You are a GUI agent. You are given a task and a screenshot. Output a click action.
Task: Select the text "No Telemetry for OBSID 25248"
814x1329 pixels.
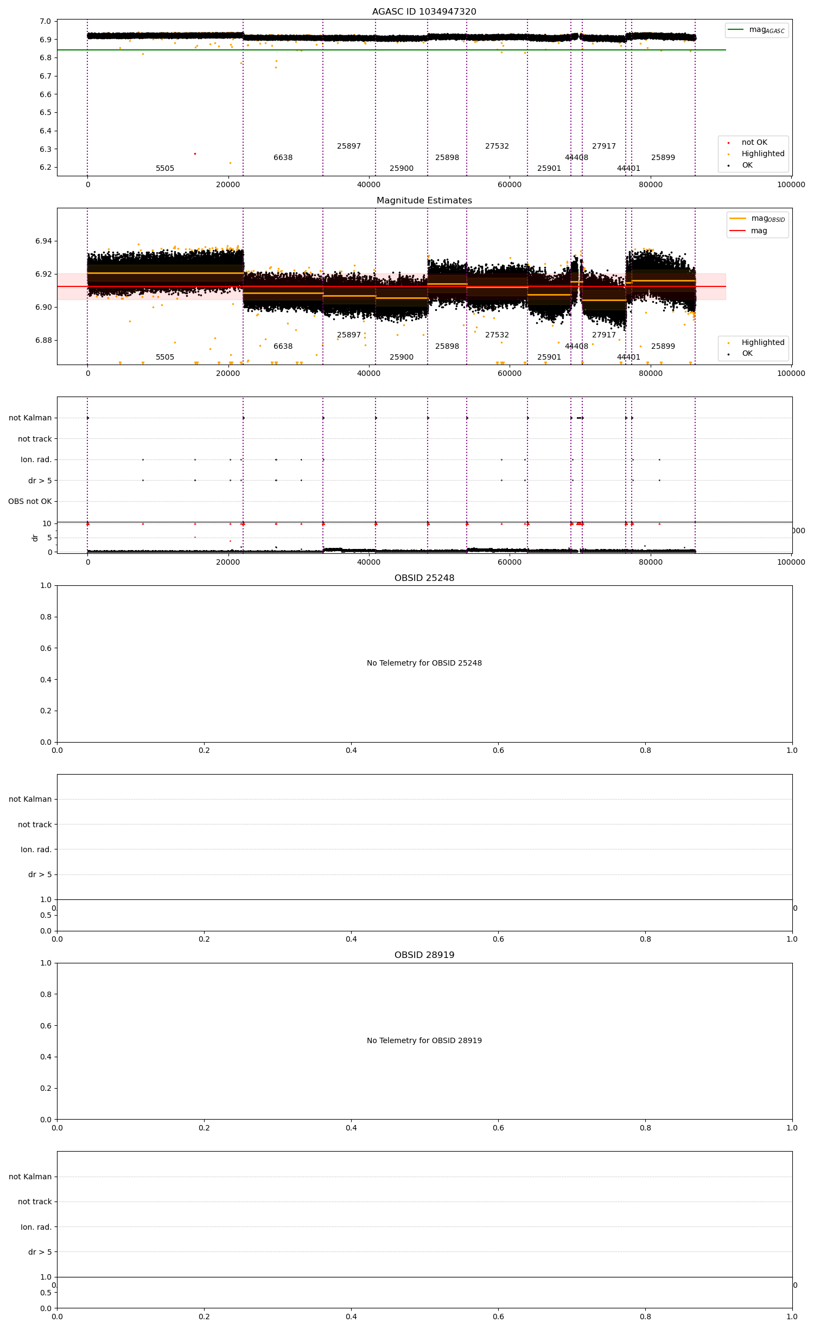click(424, 663)
